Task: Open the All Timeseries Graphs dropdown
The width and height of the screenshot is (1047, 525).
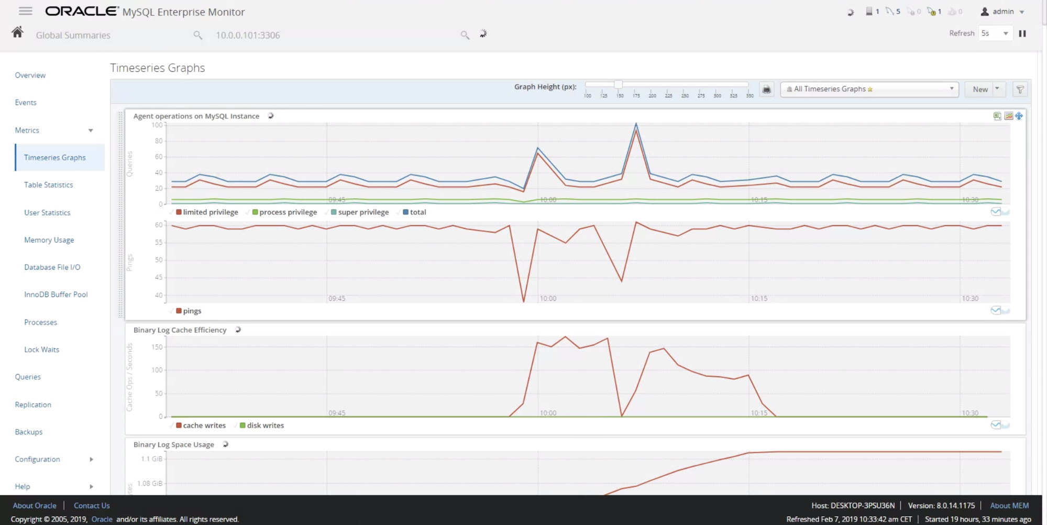Action: tap(869, 89)
